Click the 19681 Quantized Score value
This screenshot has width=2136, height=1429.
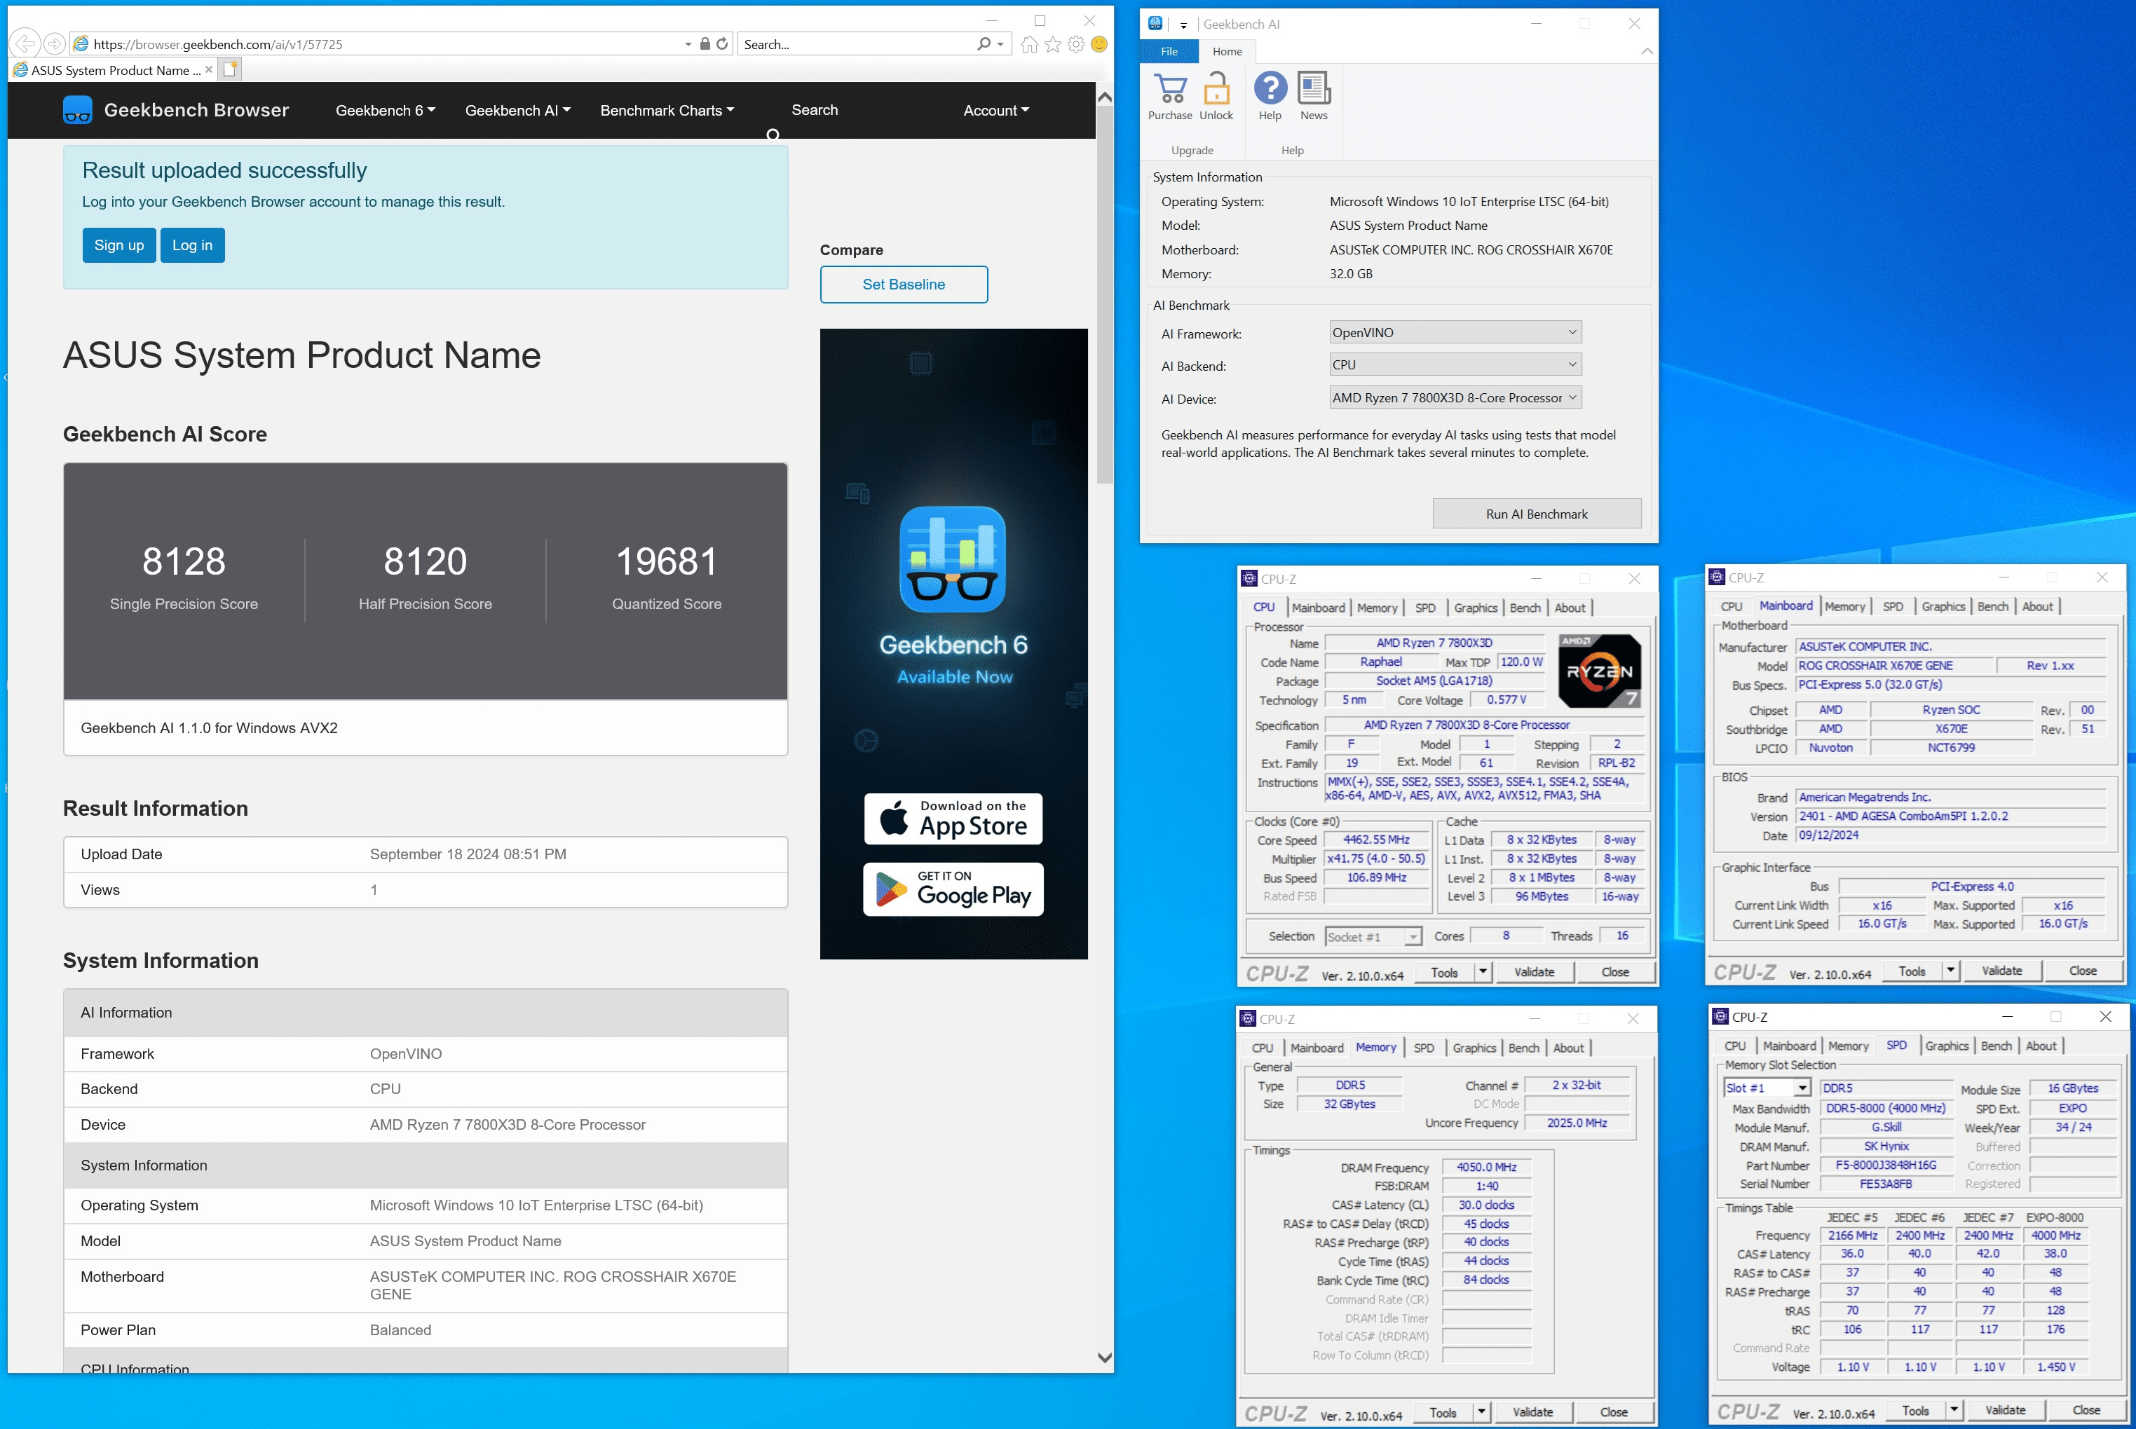pos(667,561)
